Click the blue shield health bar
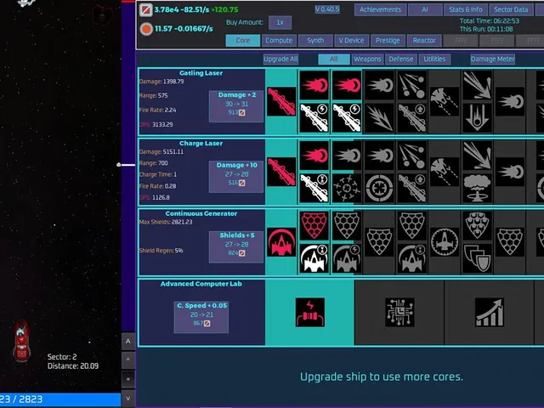 [60, 399]
